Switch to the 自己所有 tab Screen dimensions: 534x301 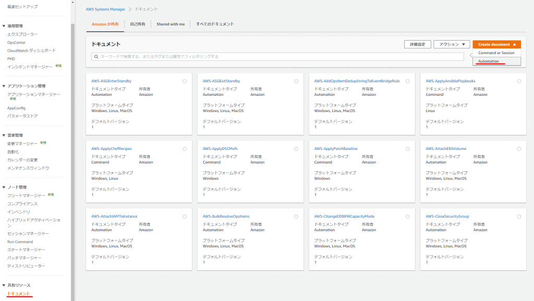coord(138,24)
